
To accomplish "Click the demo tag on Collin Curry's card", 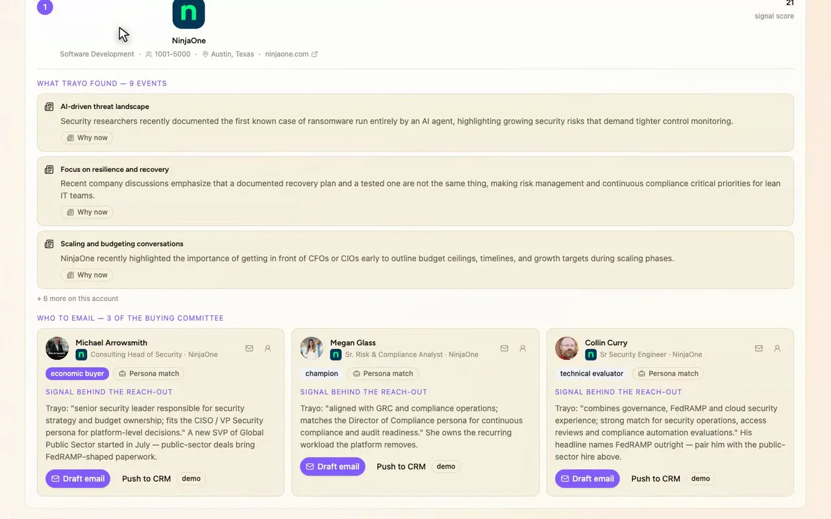I will [701, 479].
